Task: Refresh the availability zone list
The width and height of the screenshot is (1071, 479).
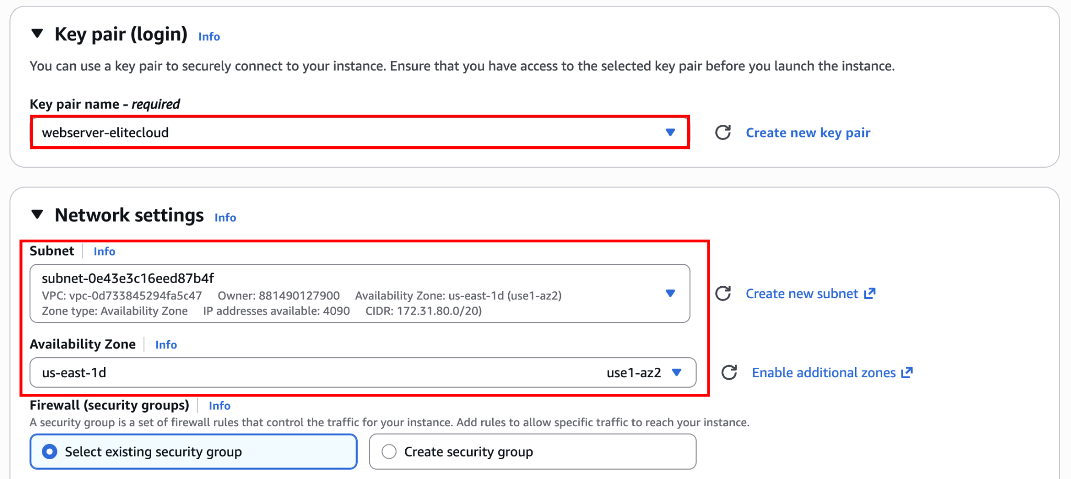Action: [x=728, y=372]
